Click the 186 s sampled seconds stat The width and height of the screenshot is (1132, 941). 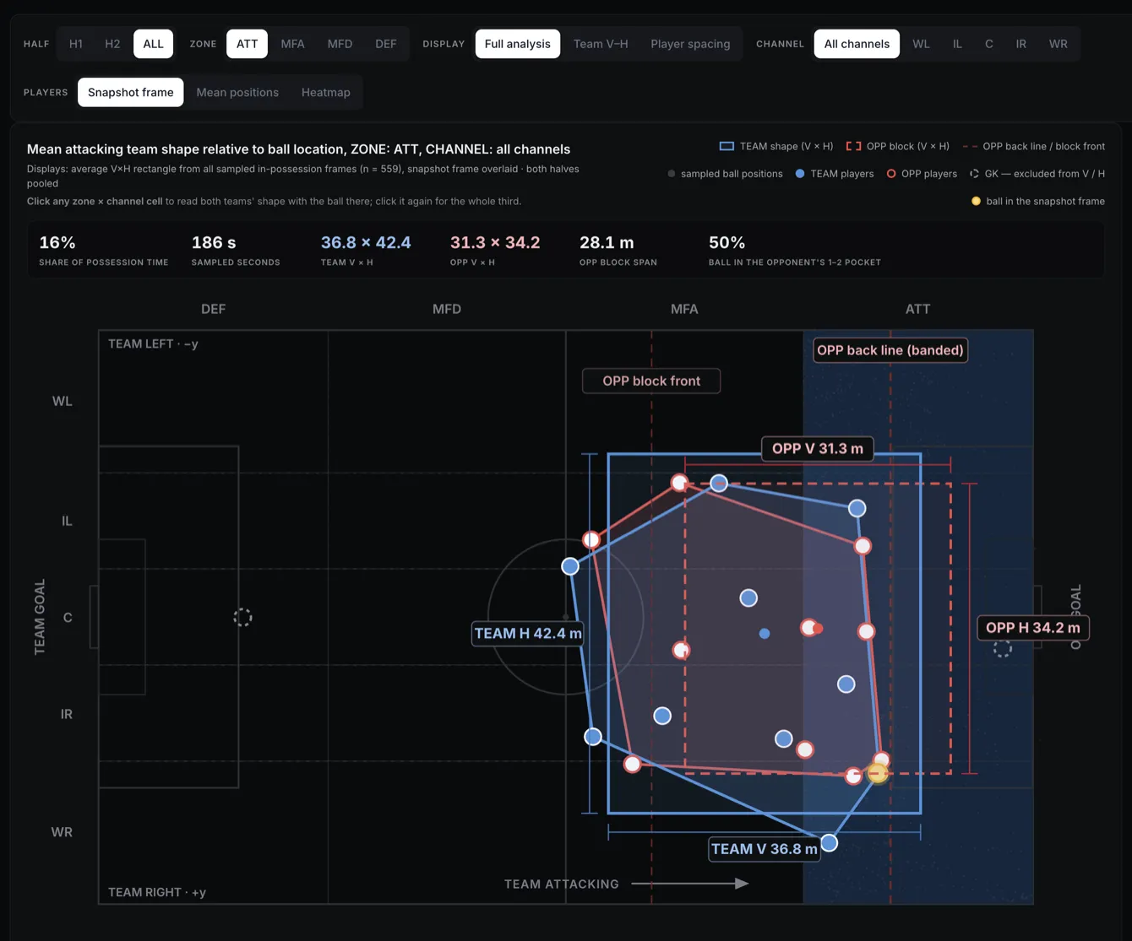pos(236,250)
